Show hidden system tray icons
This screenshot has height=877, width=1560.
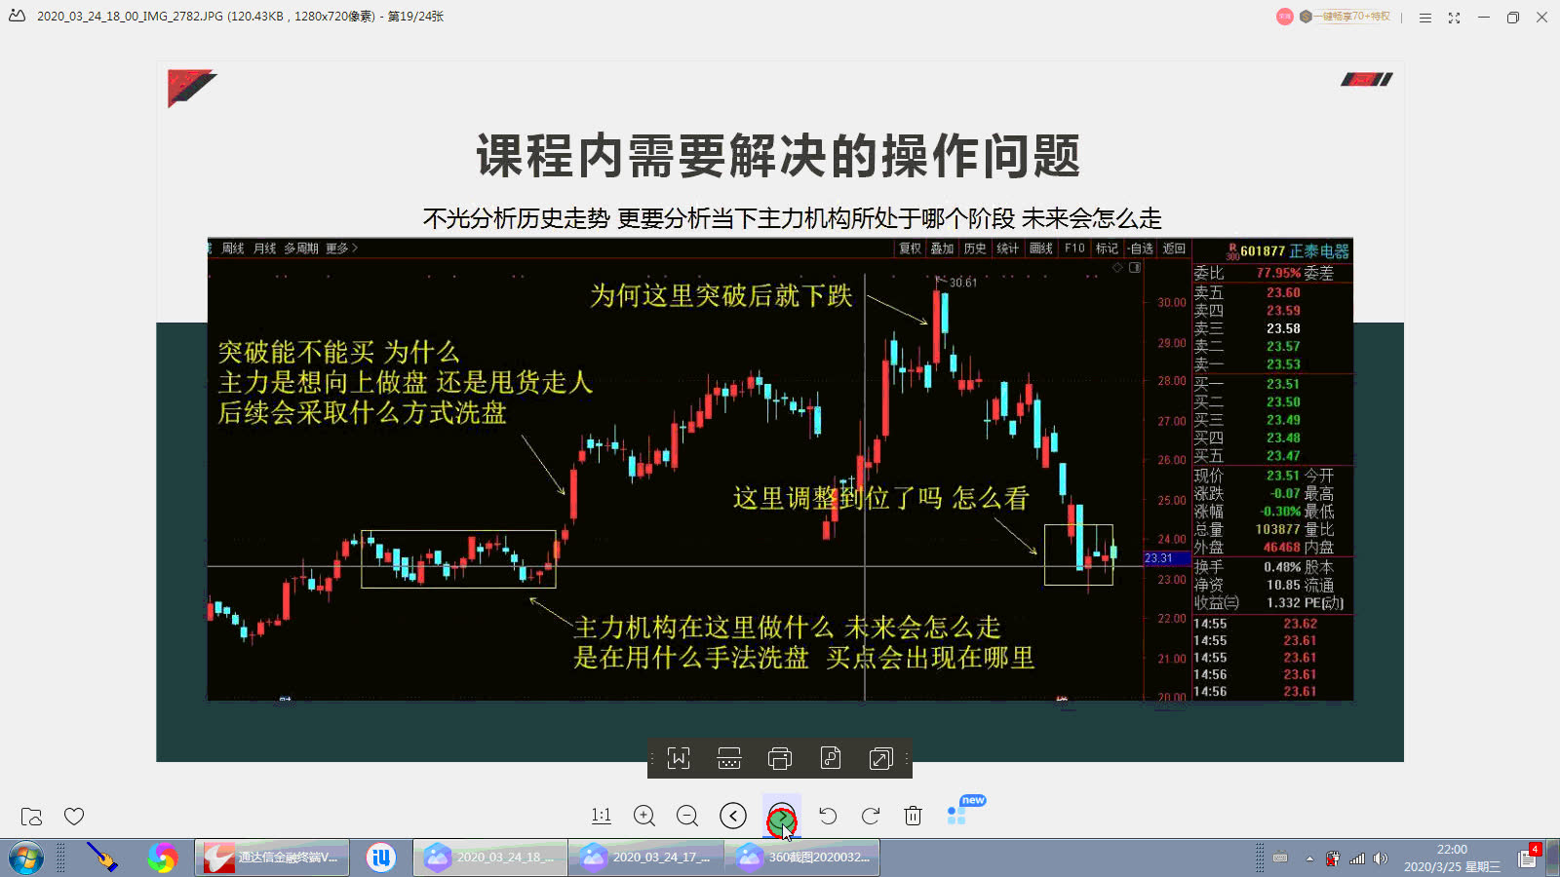pos(1309,858)
